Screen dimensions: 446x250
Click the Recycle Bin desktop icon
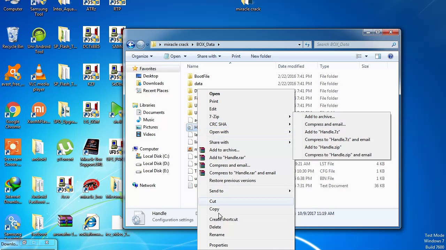point(13,38)
